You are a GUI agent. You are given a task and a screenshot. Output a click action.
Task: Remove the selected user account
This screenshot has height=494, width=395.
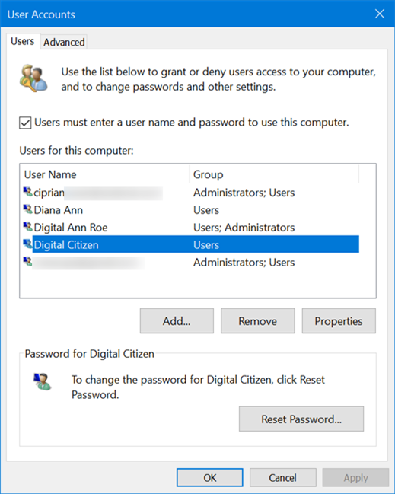[258, 320]
